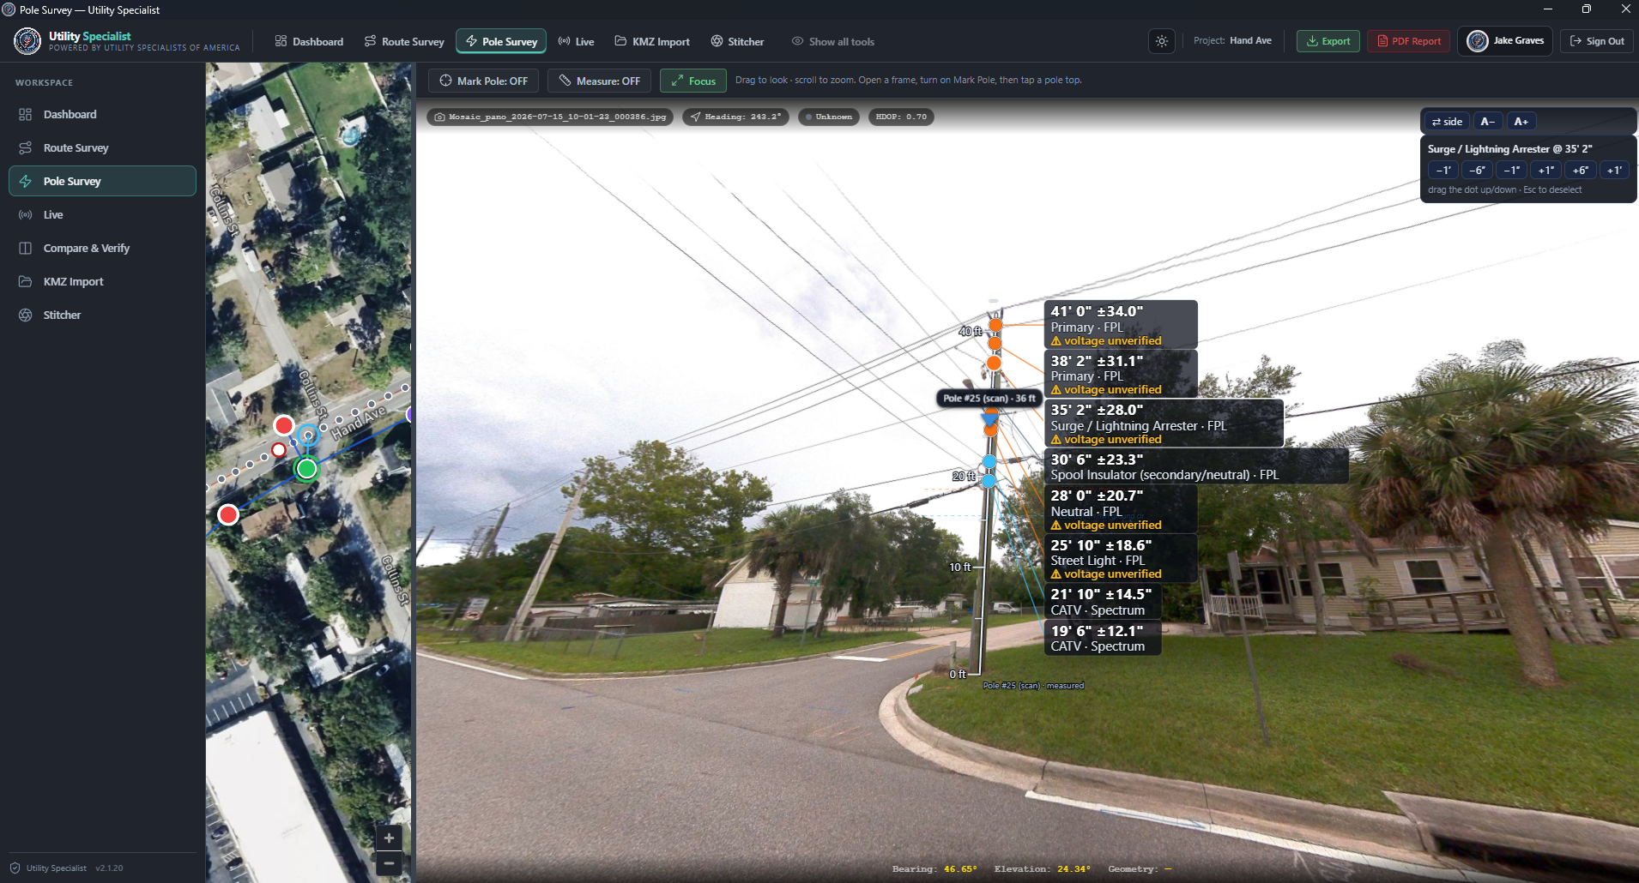Open Stitcher top tab
This screenshot has height=883, width=1639.
(737, 41)
